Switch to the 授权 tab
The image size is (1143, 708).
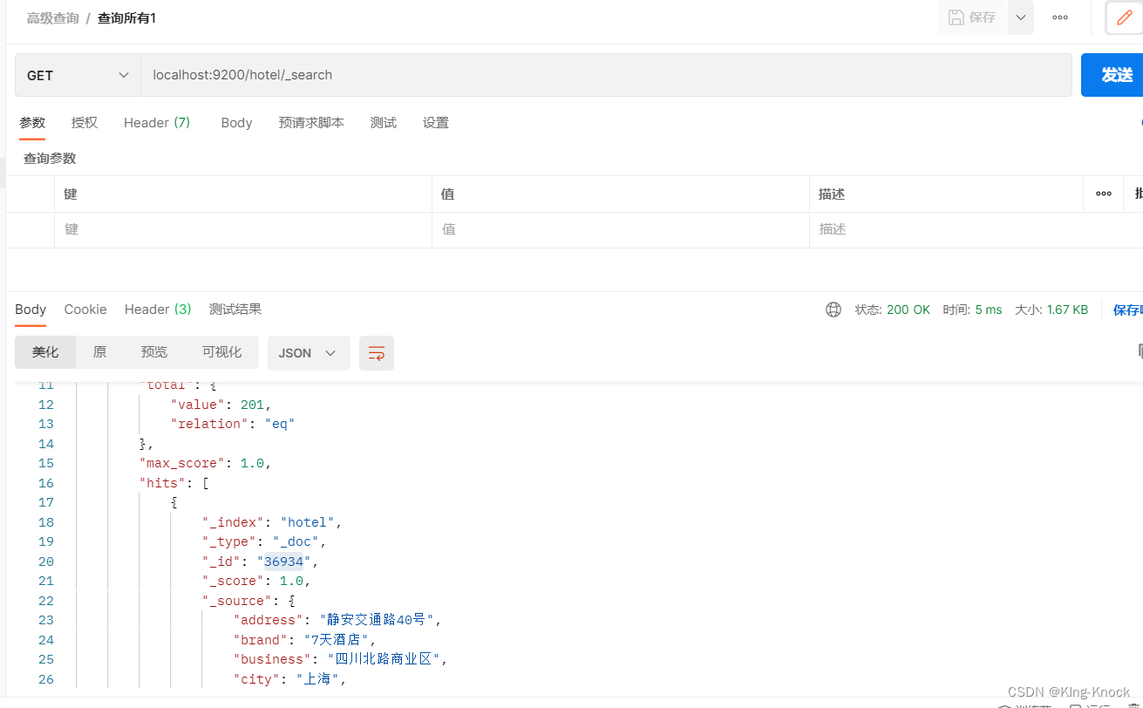[x=85, y=123]
